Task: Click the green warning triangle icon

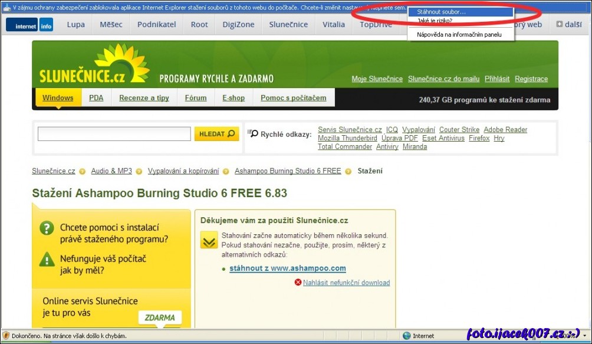Action: pos(47,259)
